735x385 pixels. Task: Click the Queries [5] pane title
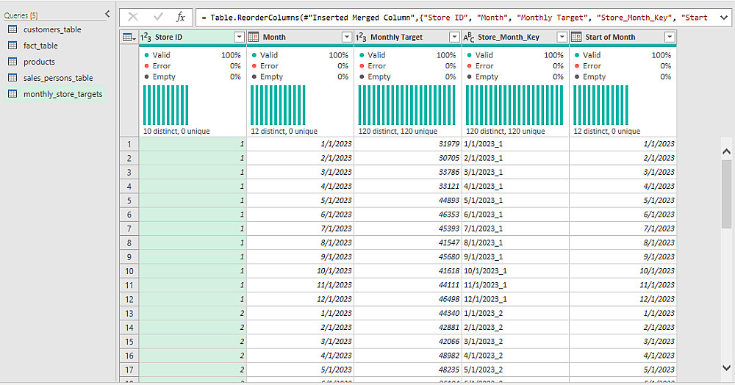coord(21,15)
